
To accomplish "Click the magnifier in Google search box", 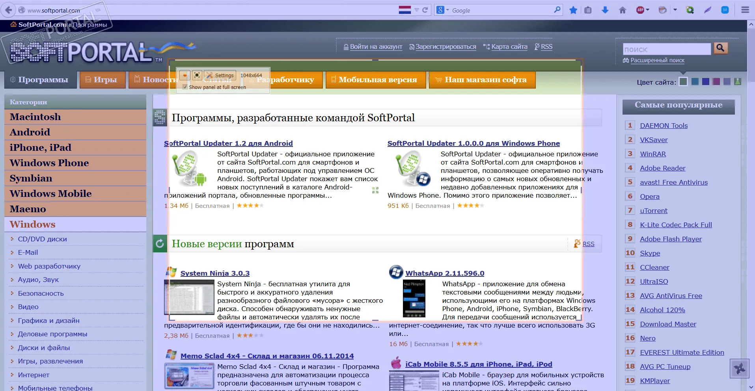I will pos(557,10).
